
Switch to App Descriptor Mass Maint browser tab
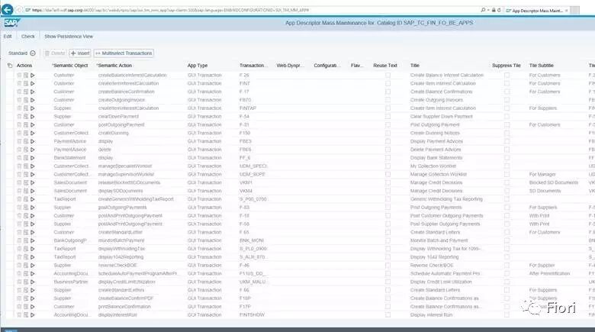coord(537,11)
